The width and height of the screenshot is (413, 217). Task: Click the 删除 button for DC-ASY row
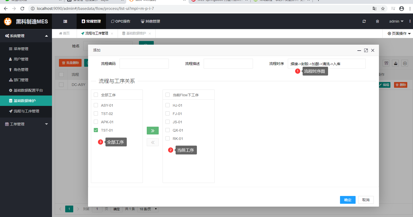(401, 85)
